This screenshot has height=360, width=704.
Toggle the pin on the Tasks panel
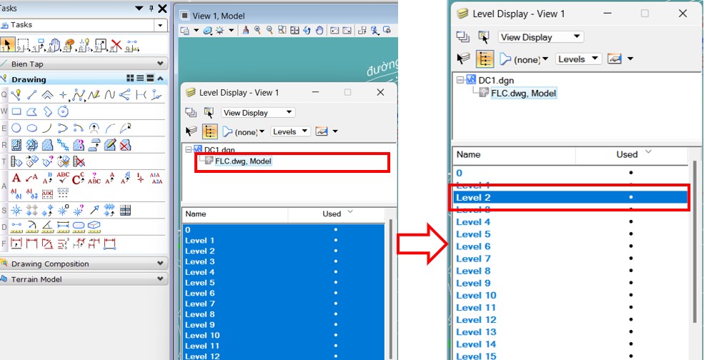(151, 8)
